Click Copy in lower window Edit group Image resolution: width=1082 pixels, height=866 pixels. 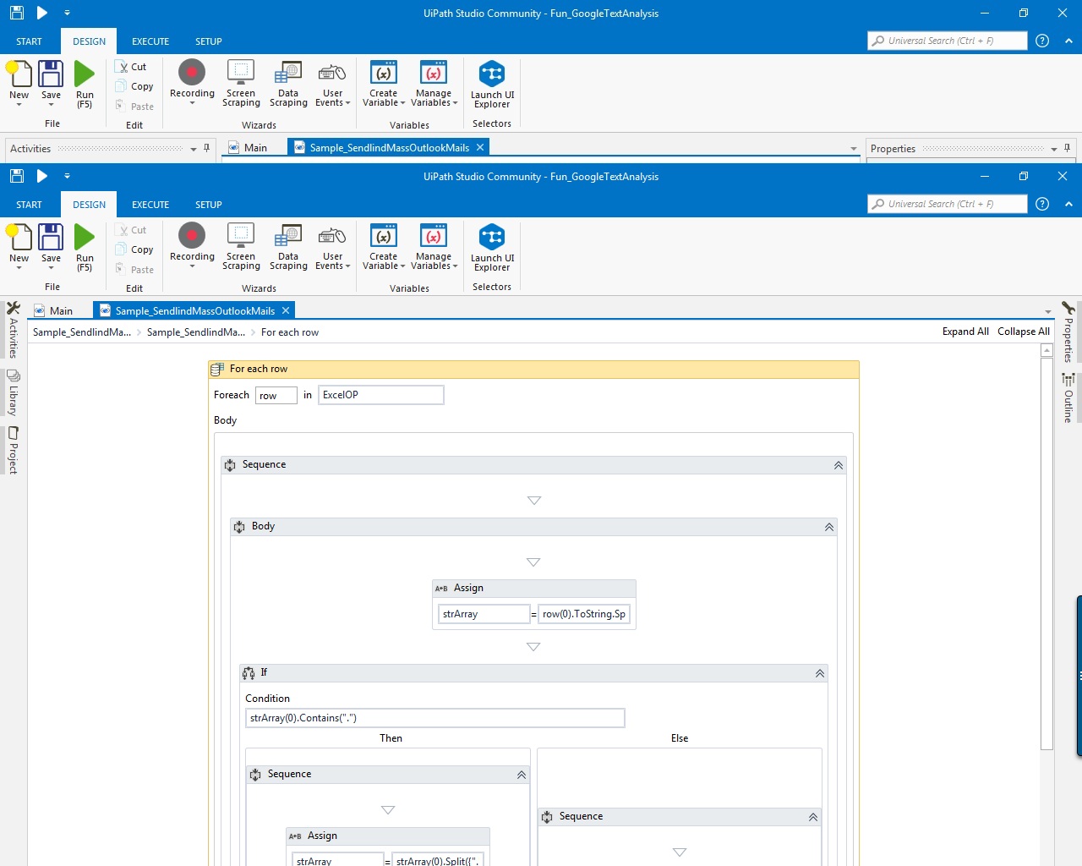(x=135, y=250)
